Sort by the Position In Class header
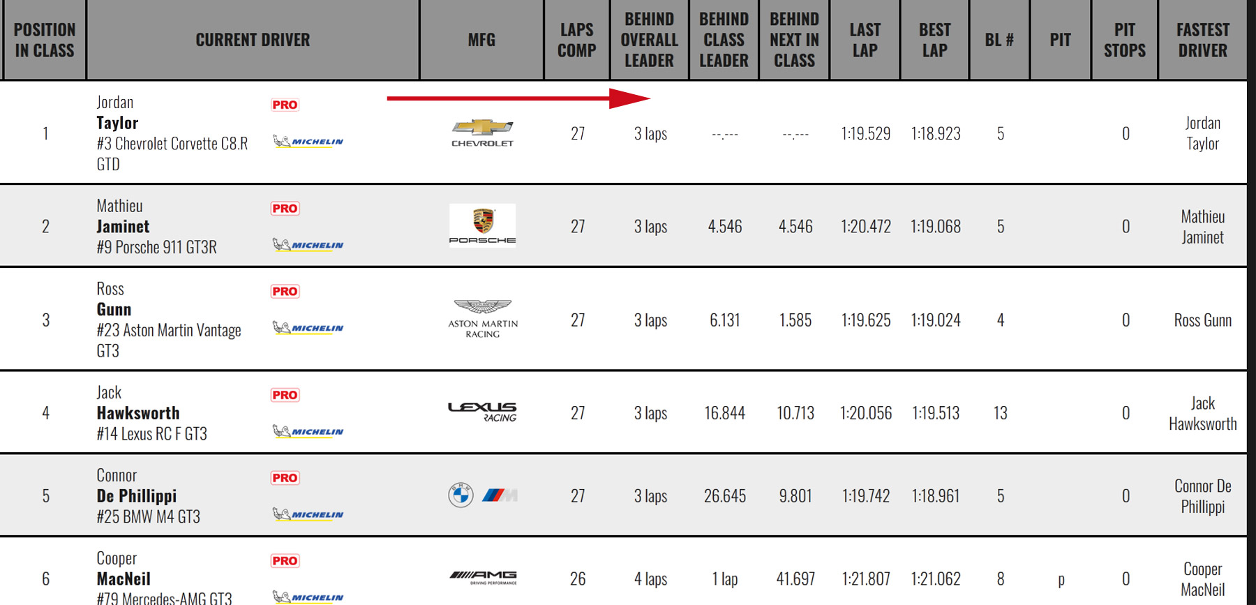This screenshot has height=605, width=1256. [x=44, y=40]
